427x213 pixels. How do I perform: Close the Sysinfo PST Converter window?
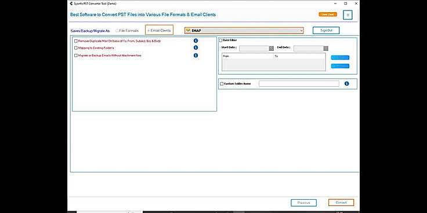click(x=356, y=3)
